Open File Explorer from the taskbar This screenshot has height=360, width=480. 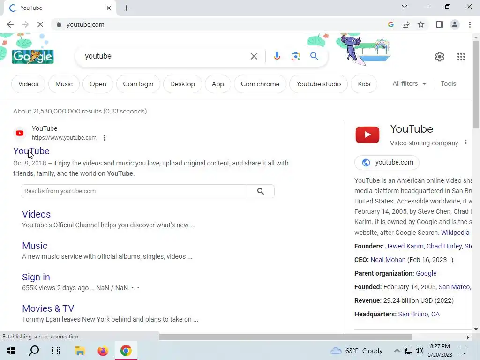[x=80, y=351]
